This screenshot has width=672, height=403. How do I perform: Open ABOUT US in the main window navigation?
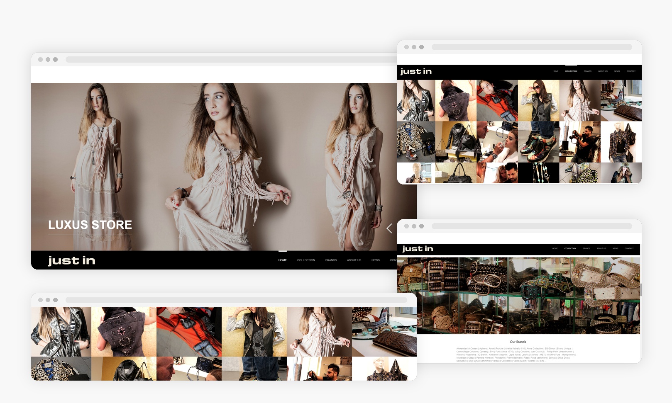pyautogui.click(x=354, y=260)
